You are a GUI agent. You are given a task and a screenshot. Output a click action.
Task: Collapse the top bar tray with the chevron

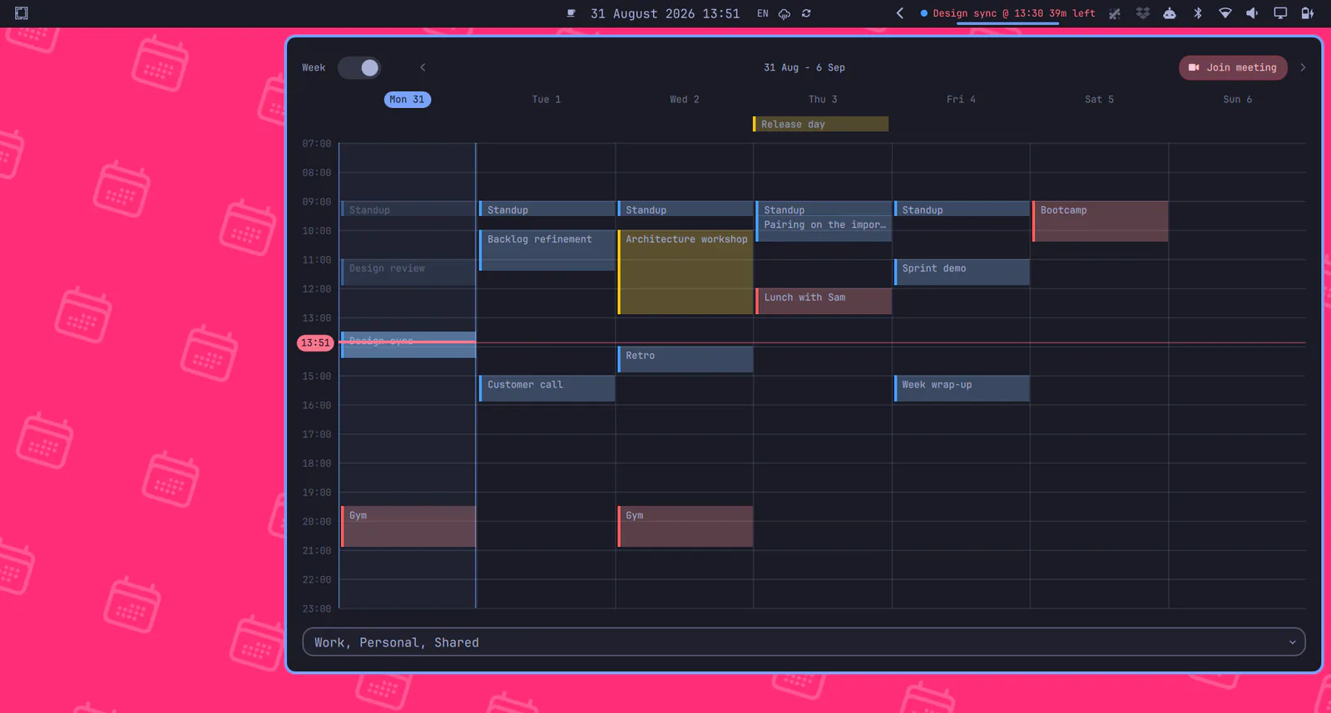900,13
